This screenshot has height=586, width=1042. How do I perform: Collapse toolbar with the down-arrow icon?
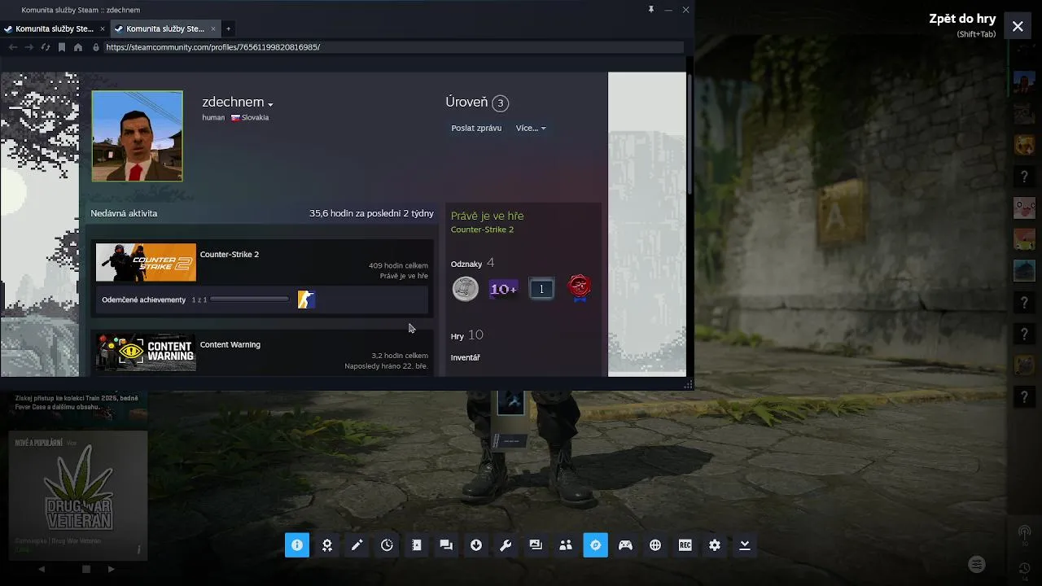pos(745,545)
